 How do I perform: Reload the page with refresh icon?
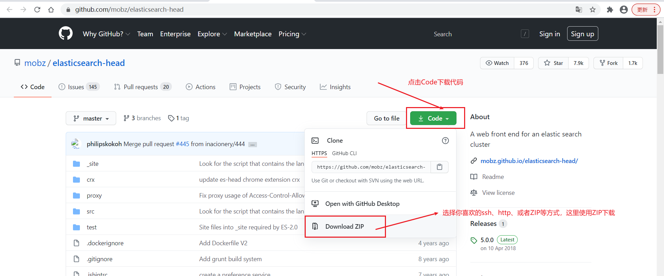(37, 10)
